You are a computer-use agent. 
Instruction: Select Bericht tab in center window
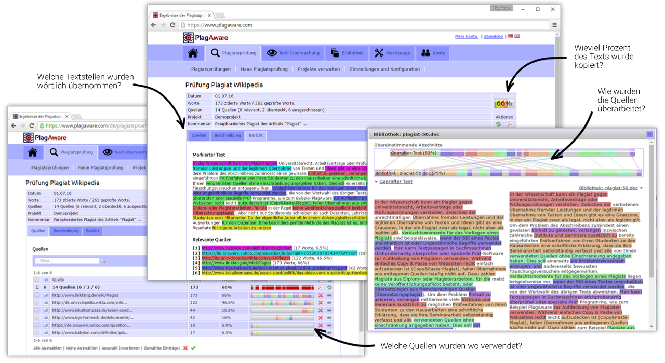pos(256,135)
